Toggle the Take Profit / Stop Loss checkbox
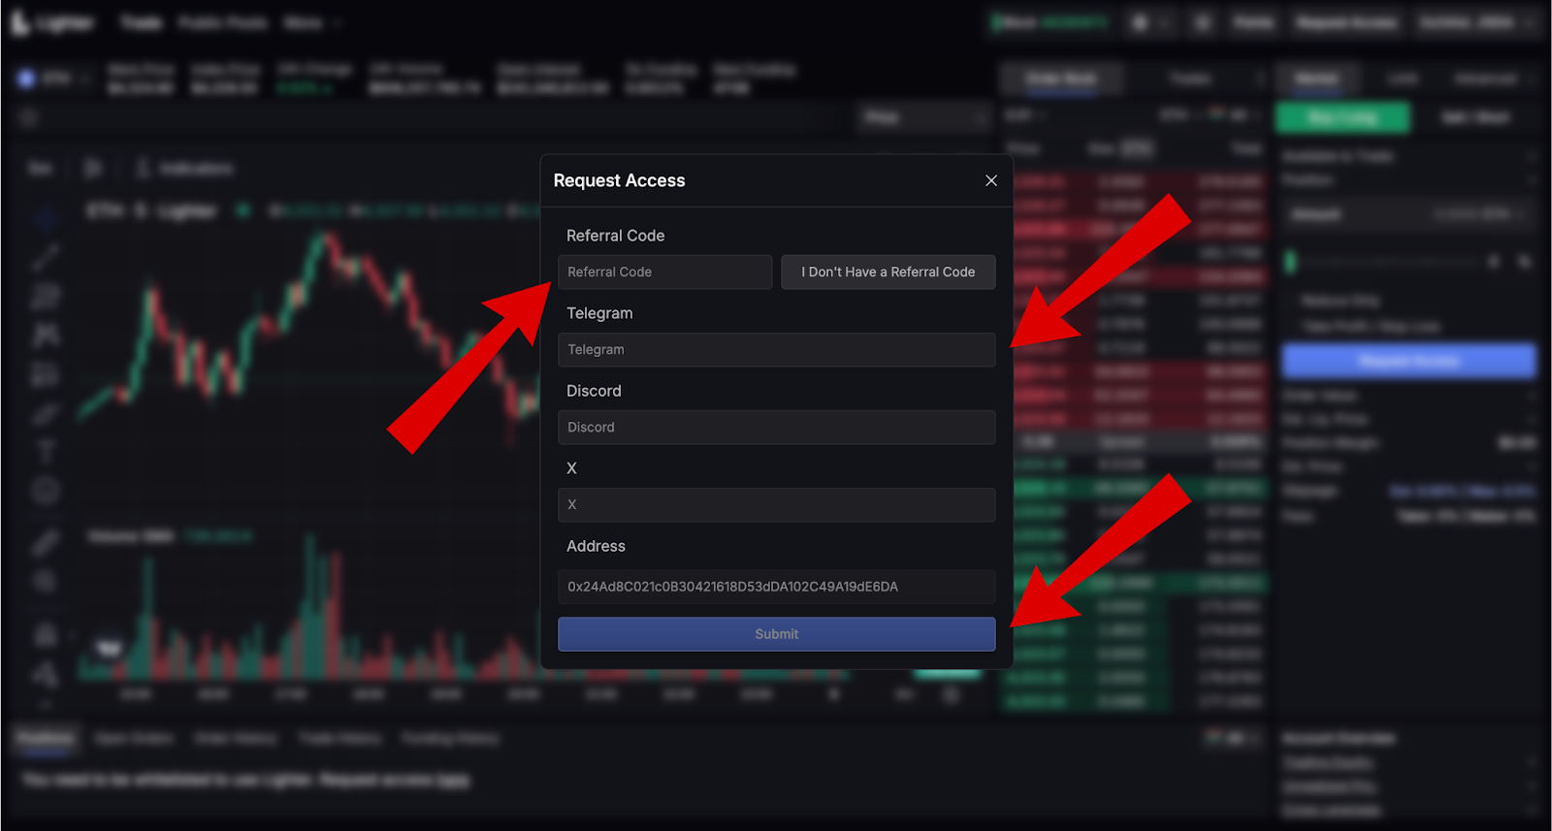 pyautogui.click(x=1291, y=327)
